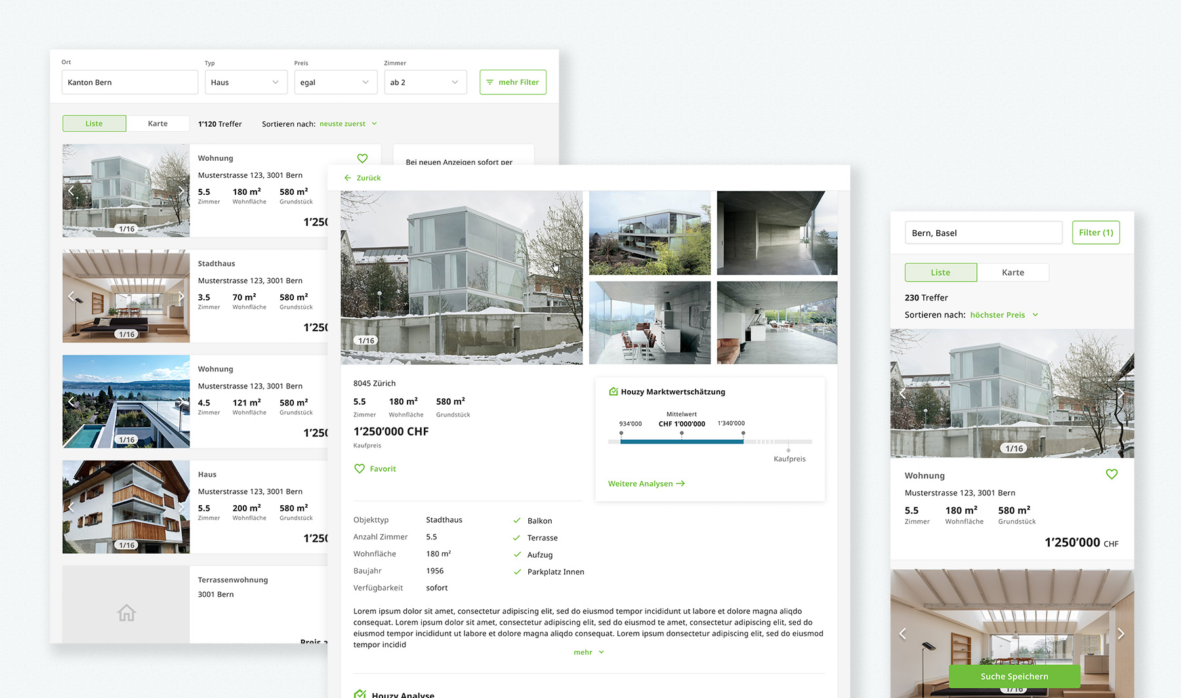Viewport: 1181px width, 698px height.
Task: Click the Terrassenwohnung listing title
Action: coord(233,580)
